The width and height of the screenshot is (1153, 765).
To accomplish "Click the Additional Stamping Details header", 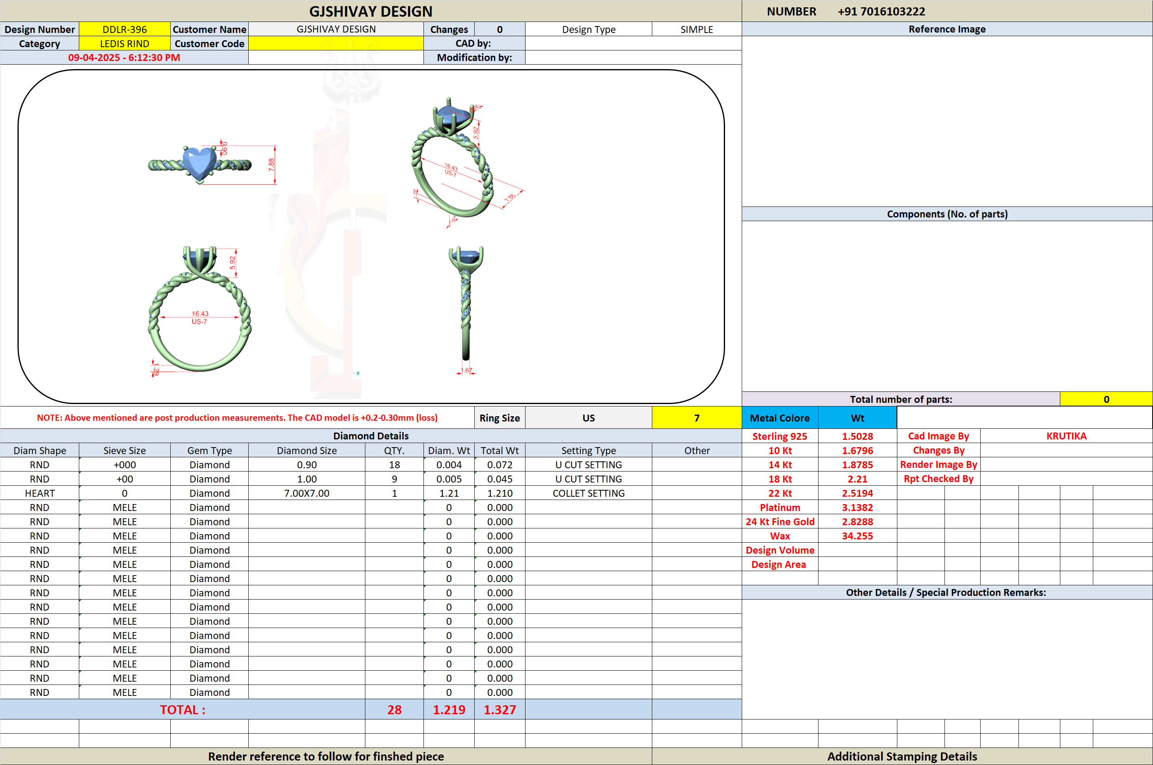I will (x=902, y=756).
